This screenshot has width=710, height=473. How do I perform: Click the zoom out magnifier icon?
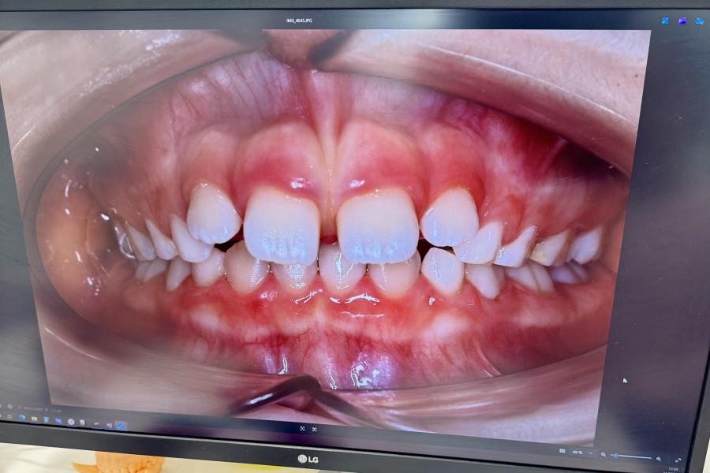click(603, 454)
